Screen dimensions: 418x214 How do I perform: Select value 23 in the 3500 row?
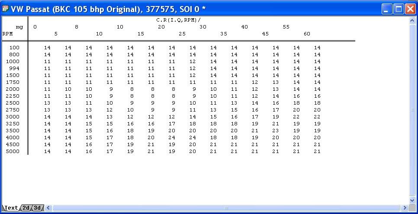276,131
